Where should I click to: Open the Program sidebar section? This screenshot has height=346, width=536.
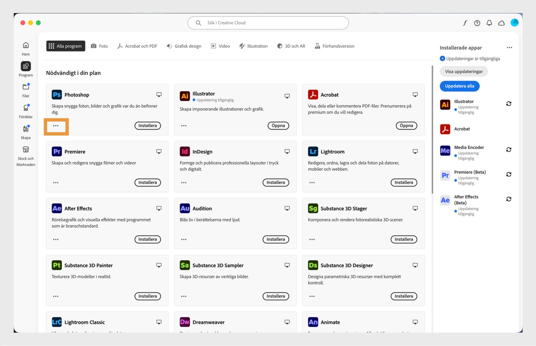click(26, 66)
